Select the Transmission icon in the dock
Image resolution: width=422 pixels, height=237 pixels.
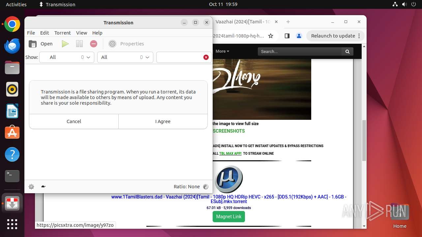coord(12,204)
